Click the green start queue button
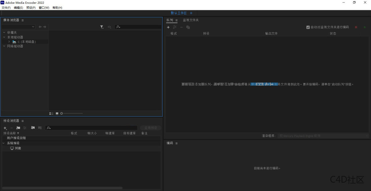Viewport: 371px width, 191px height. point(365,27)
